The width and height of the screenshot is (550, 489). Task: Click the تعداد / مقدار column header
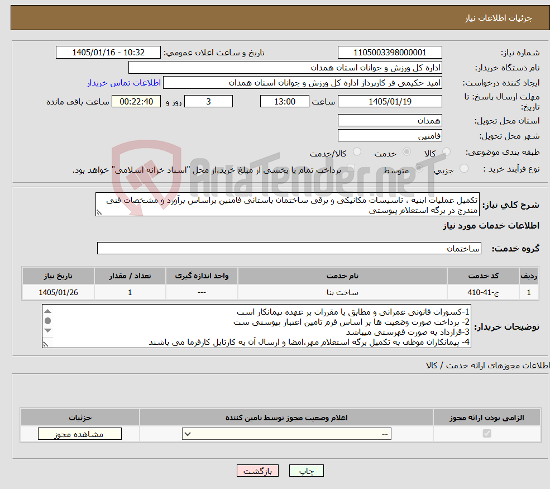[x=130, y=276]
